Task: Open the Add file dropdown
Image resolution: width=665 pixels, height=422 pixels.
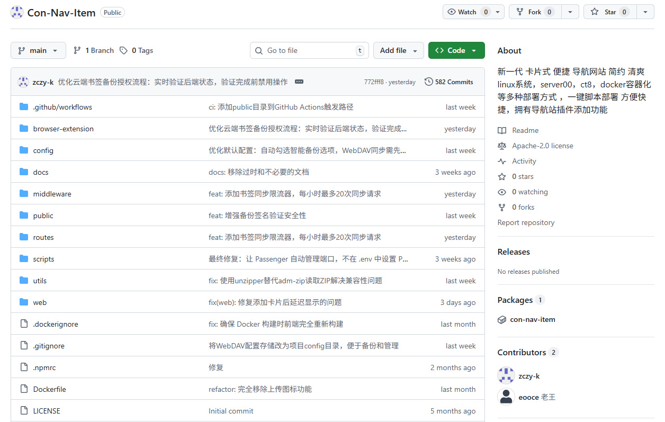Action: (x=399, y=51)
